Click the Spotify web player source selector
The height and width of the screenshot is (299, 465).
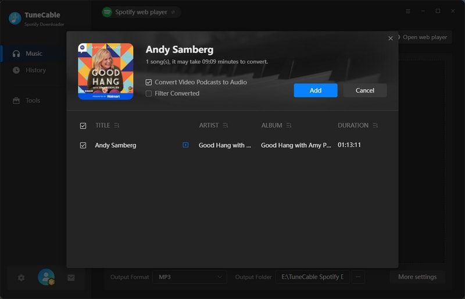click(141, 12)
